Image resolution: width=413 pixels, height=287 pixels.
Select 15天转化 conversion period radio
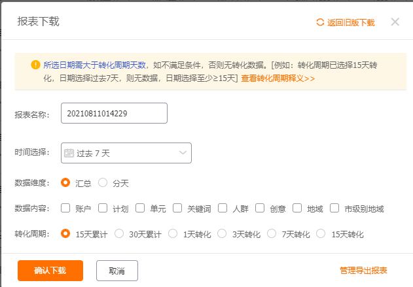tap(321, 233)
